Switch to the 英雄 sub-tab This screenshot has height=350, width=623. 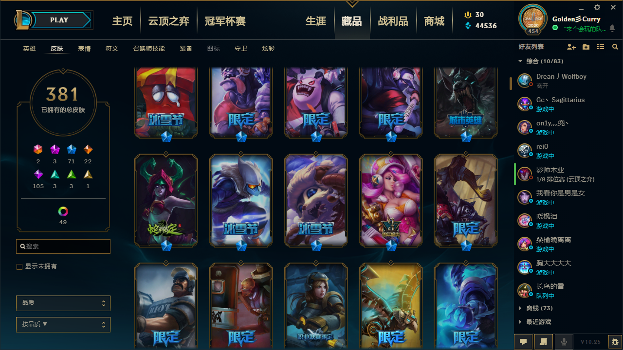coord(30,49)
